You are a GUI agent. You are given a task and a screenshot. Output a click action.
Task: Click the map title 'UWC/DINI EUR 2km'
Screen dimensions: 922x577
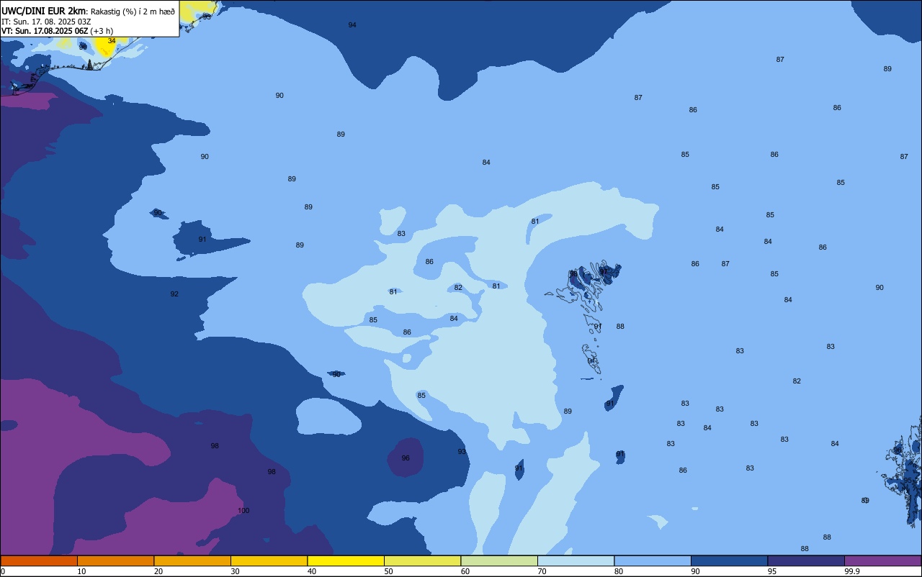44,11
